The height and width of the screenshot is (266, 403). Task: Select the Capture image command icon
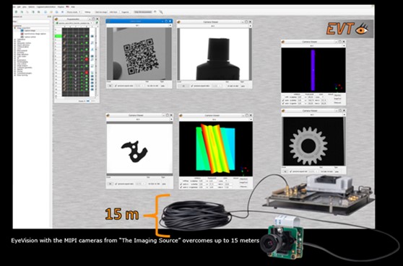click(x=22, y=30)
